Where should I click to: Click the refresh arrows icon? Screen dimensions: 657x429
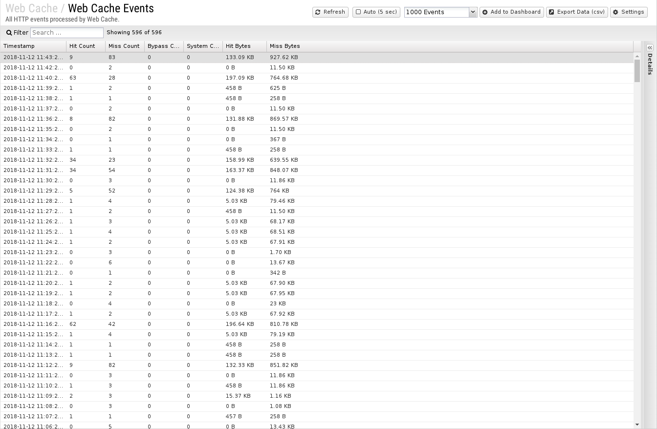318,12
